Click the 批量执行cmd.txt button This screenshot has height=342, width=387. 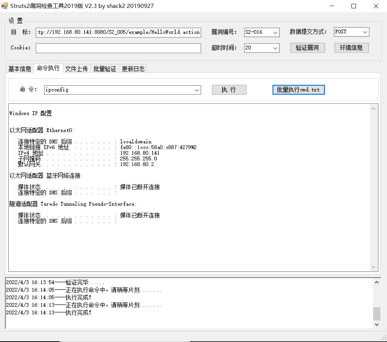click(x=298, y=90)
